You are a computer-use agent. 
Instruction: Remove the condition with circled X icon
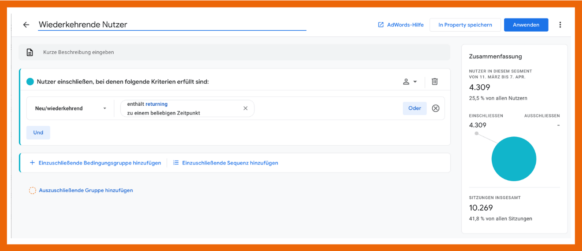coord(435,108)
